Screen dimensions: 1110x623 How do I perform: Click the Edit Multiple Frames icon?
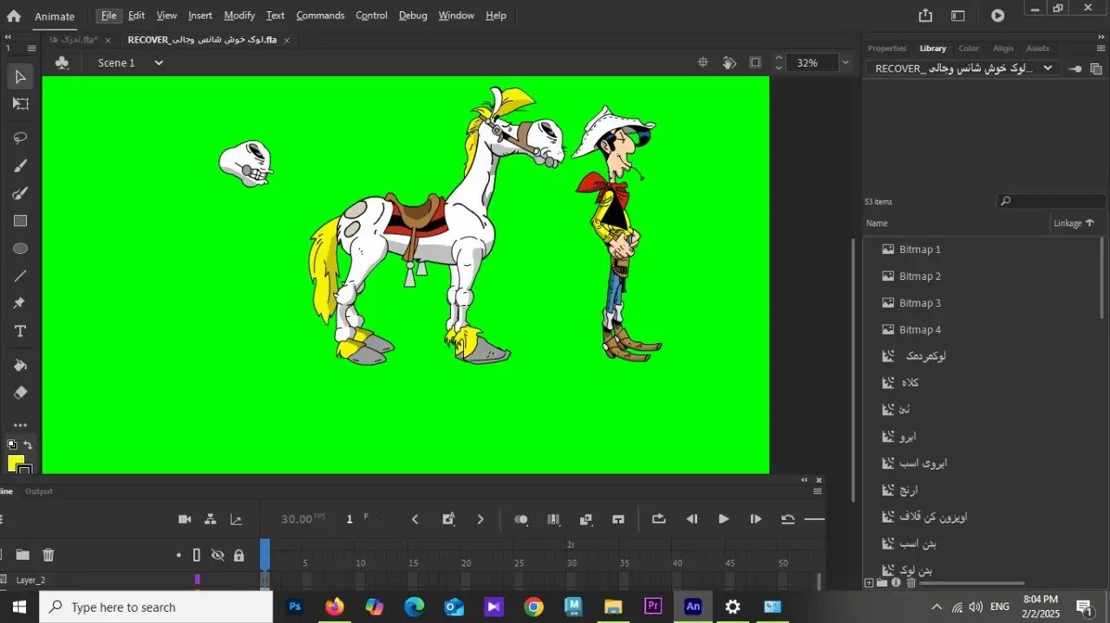click(x=553, y=519)
